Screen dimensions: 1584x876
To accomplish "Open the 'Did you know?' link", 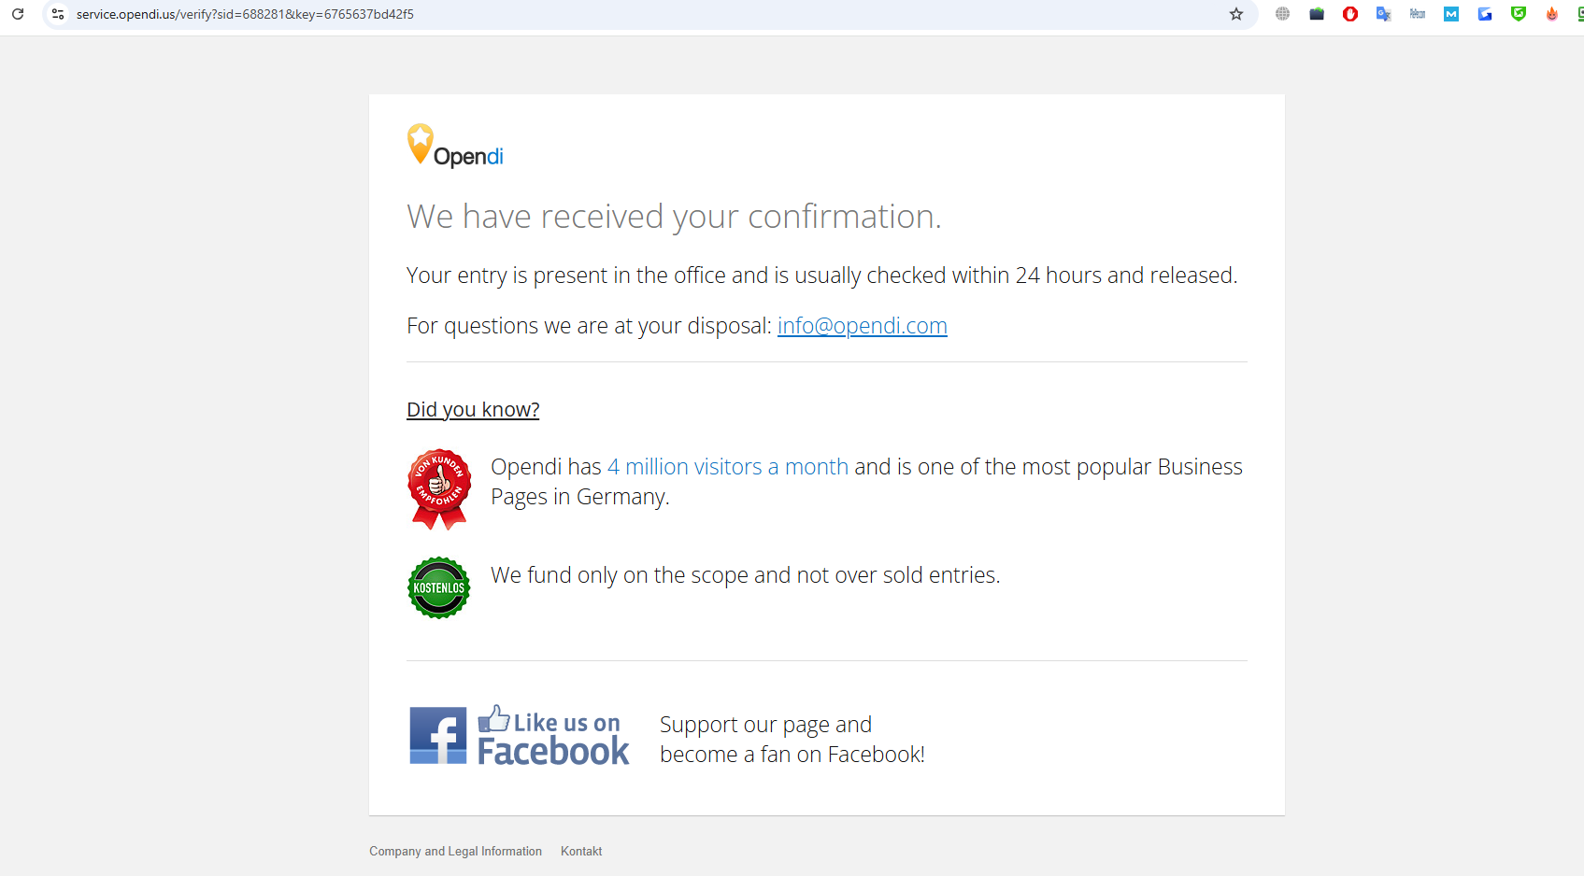I will tap(473, 410).
